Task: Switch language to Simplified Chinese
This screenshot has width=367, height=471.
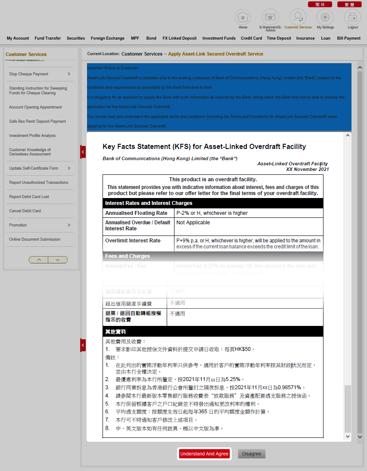Action: click(x=320, y=4)
